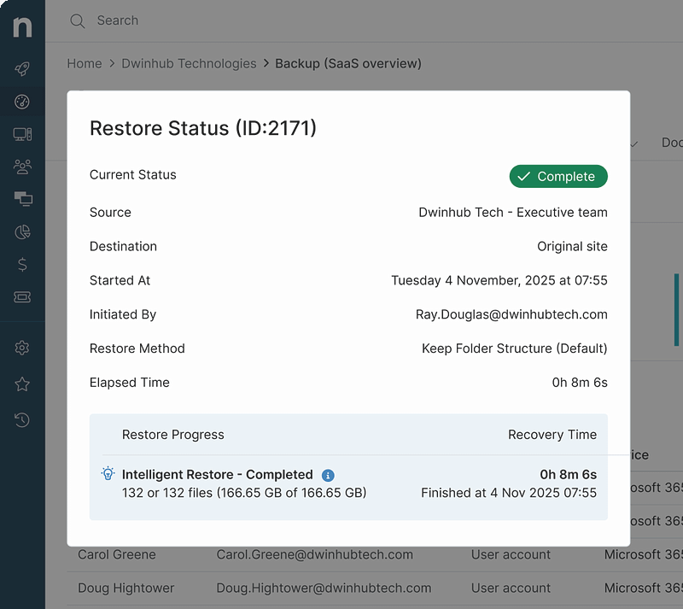This screenshot has width=683, height=609.
Task: Open Dwinhub Technologies breadcrumb link
Action: point(189,63)
